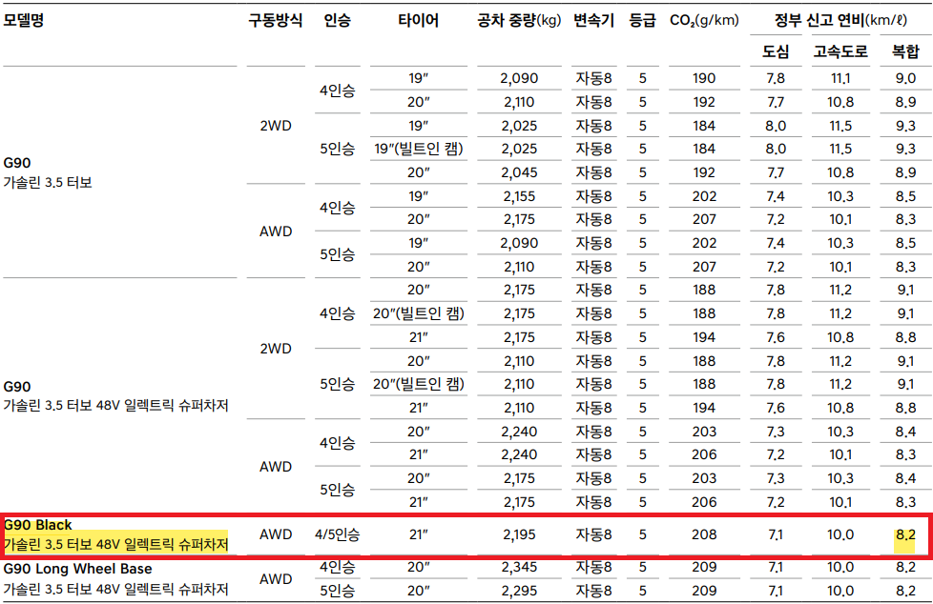
Task: Select the highlighted G90 Black model name
Action: (116, 534)
